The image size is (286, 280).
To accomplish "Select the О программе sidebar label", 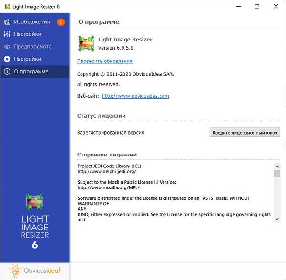I will [31, 72].
